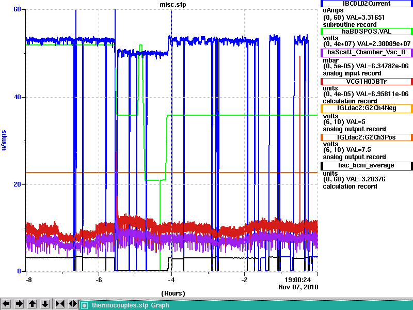Select the IGLdac2:G2Ch4Neg legend entry
The image size is (413, 310).
(367, 109)
